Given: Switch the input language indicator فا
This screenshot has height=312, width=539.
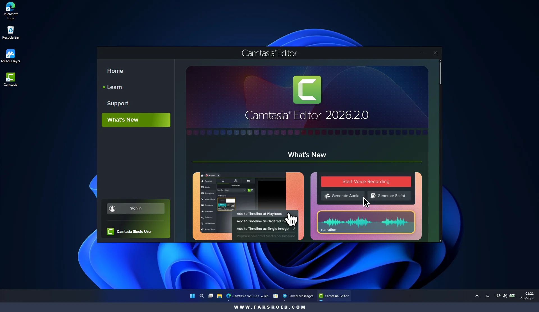Looking at the screenshot, I should pyautogui.click(x=488, y=296).
